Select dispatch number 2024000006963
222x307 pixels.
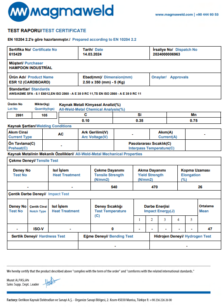[166, 54]
